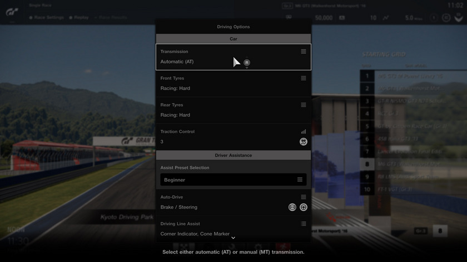Open the Assist Preset Selection dropdown

click(x=233, y=180)
